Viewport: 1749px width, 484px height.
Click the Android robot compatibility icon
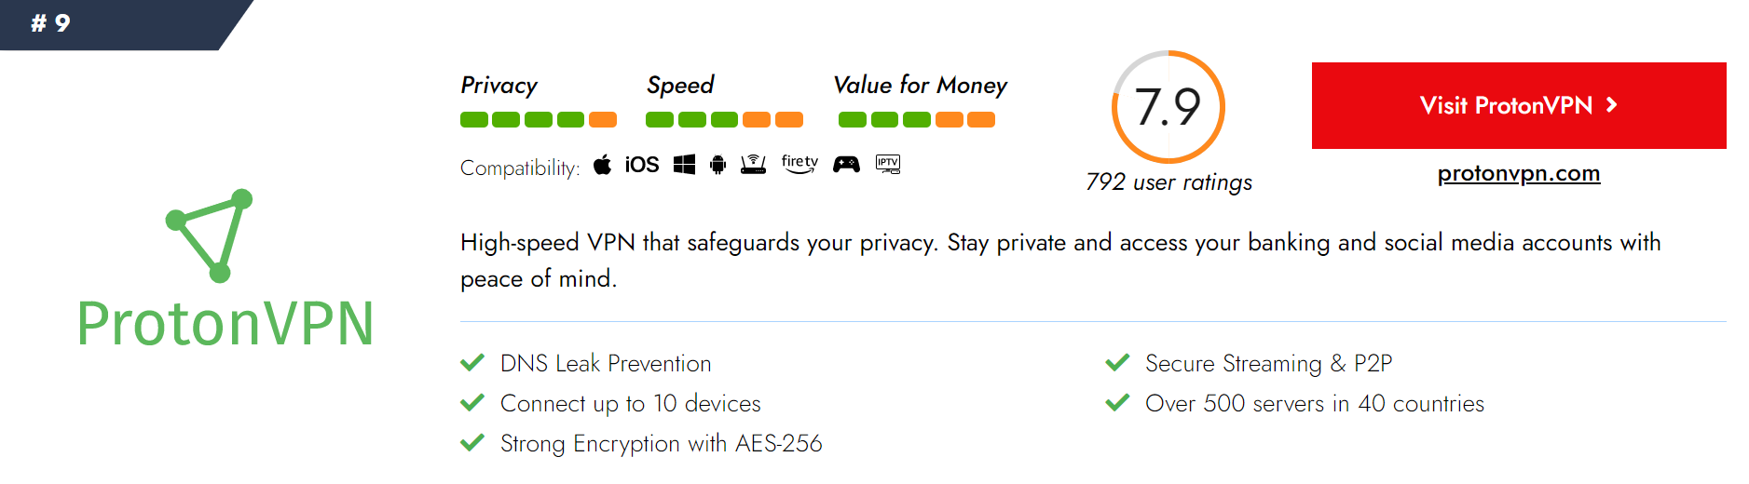[717, 165]
